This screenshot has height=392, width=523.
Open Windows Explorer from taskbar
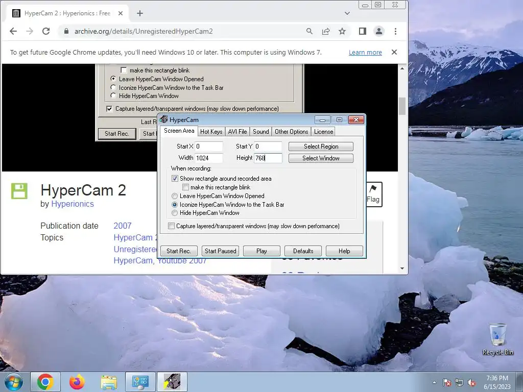coord(109,382)
